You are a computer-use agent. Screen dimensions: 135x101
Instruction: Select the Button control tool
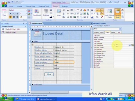68,17
